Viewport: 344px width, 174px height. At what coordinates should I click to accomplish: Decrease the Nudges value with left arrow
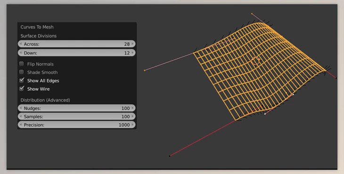[21, 108]
